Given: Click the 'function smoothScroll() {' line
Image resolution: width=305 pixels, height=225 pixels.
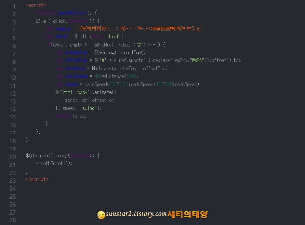Looking at the screenshot, I should coord(66,13).
